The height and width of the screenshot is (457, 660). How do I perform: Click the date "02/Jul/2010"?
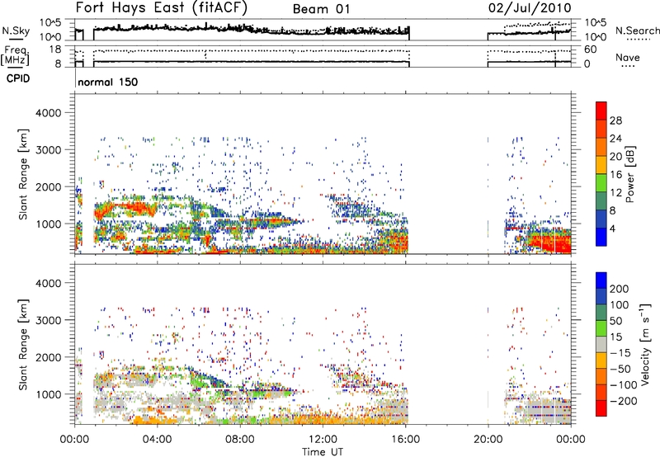530,8
